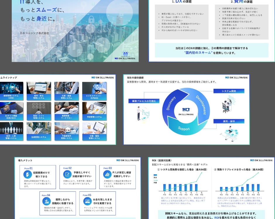This screenshot has width=275, height=219.
Task: Click the 当社の提供価値 slide title
Action: pos(135,78)
